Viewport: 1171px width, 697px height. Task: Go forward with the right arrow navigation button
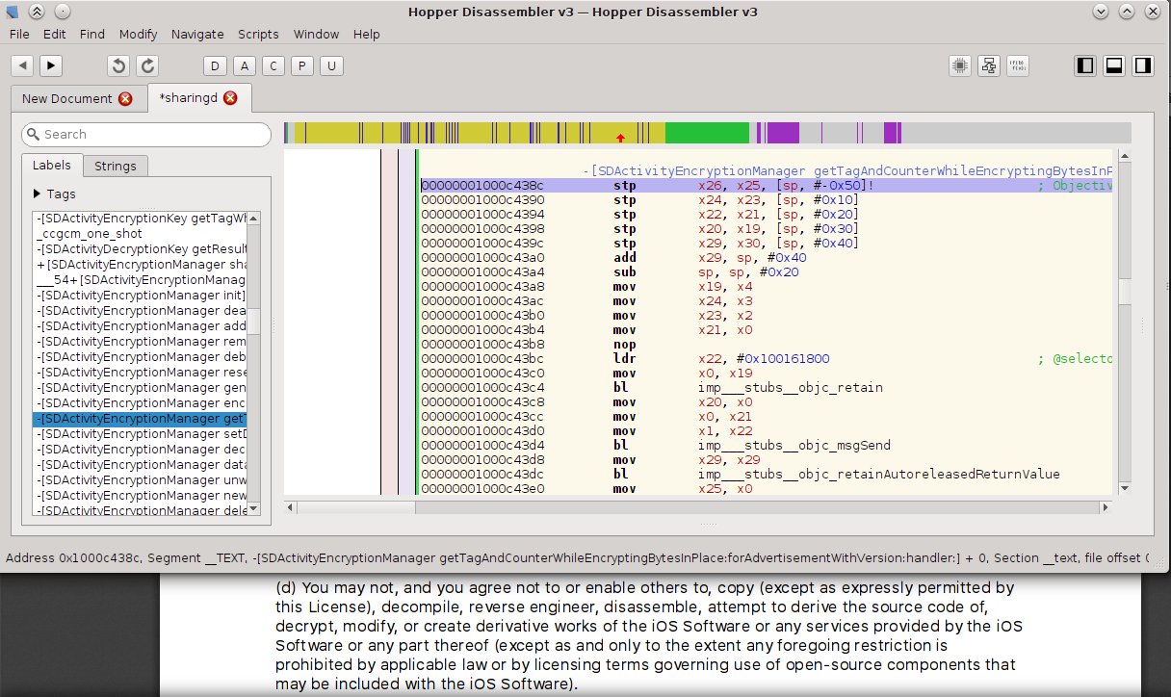click(x=51, y=65)
